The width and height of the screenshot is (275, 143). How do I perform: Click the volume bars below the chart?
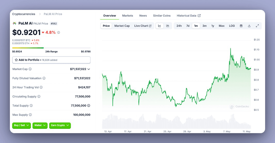[x=176, y=121]
